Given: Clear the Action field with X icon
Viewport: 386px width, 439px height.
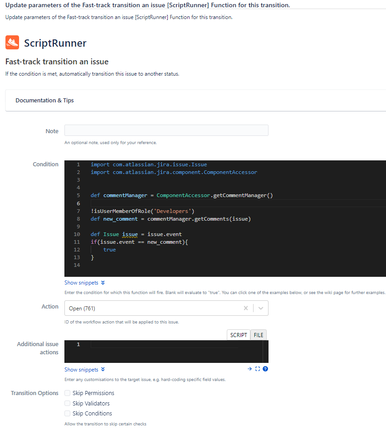Looking at the screenshot, I should (246, 308).
